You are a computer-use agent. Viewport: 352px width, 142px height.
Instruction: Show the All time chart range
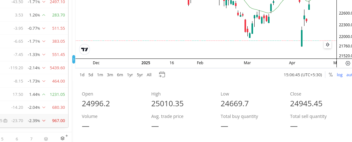pos(149,75)
